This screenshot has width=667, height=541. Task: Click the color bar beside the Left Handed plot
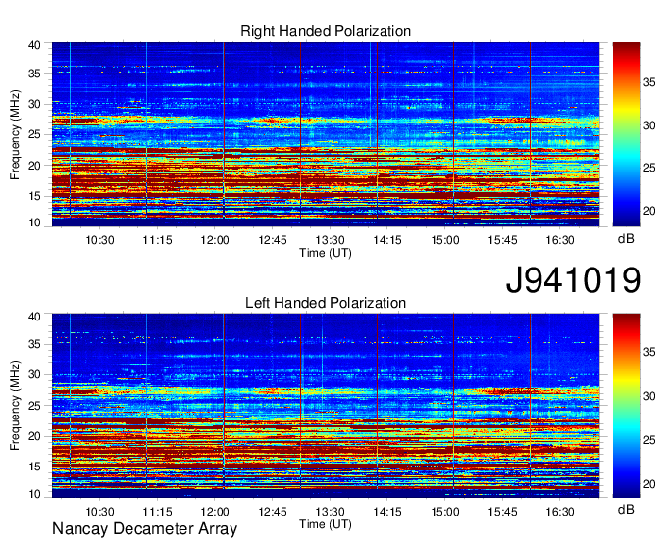[626, 406]
